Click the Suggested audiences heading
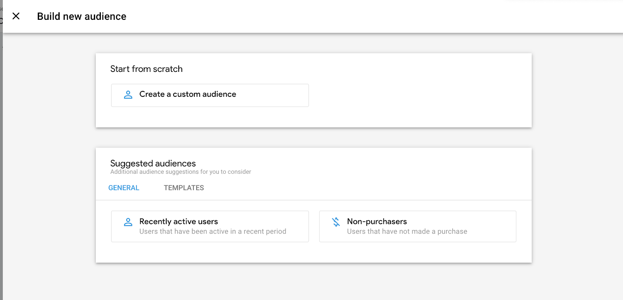This screenshot has height=300, width=623. click(153, 163)
